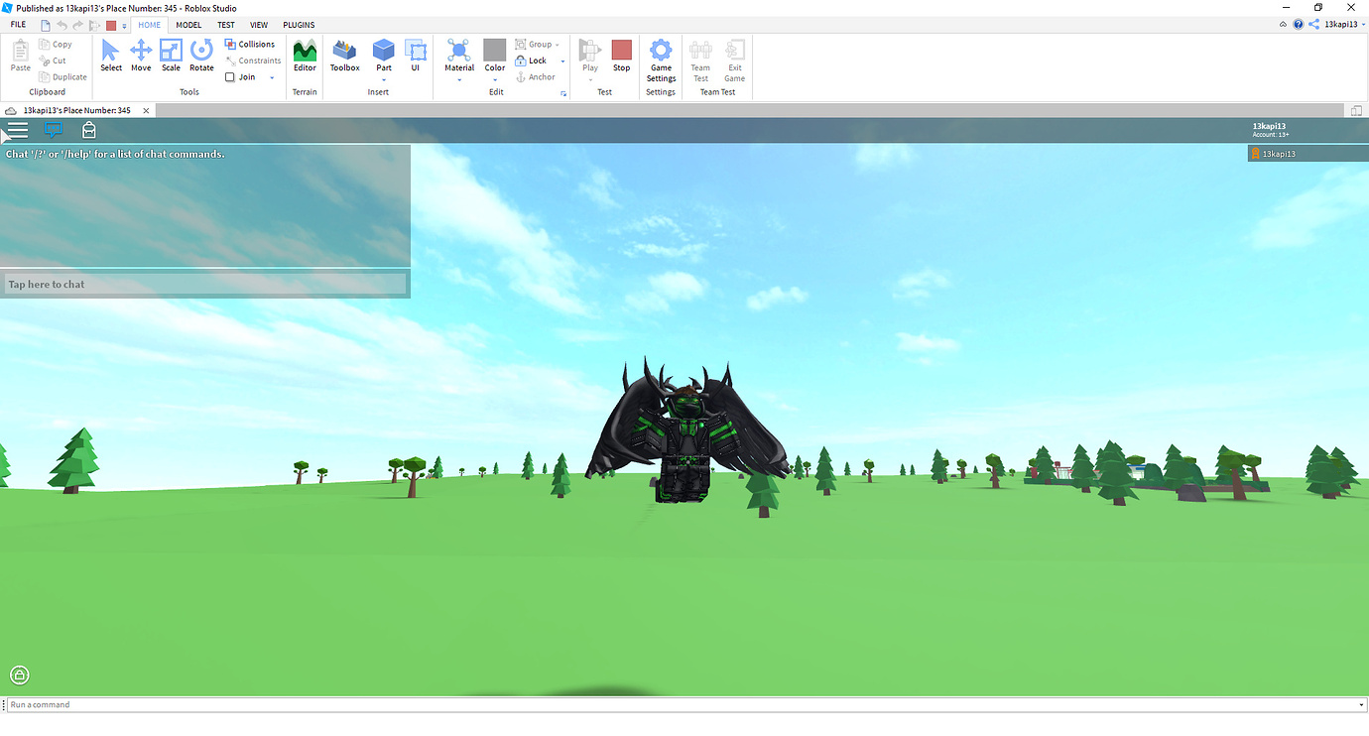This screenshot has height=736, width=1369.
Task: Expand the Join surfaces dropdown arrow
Action: (272, 77)
